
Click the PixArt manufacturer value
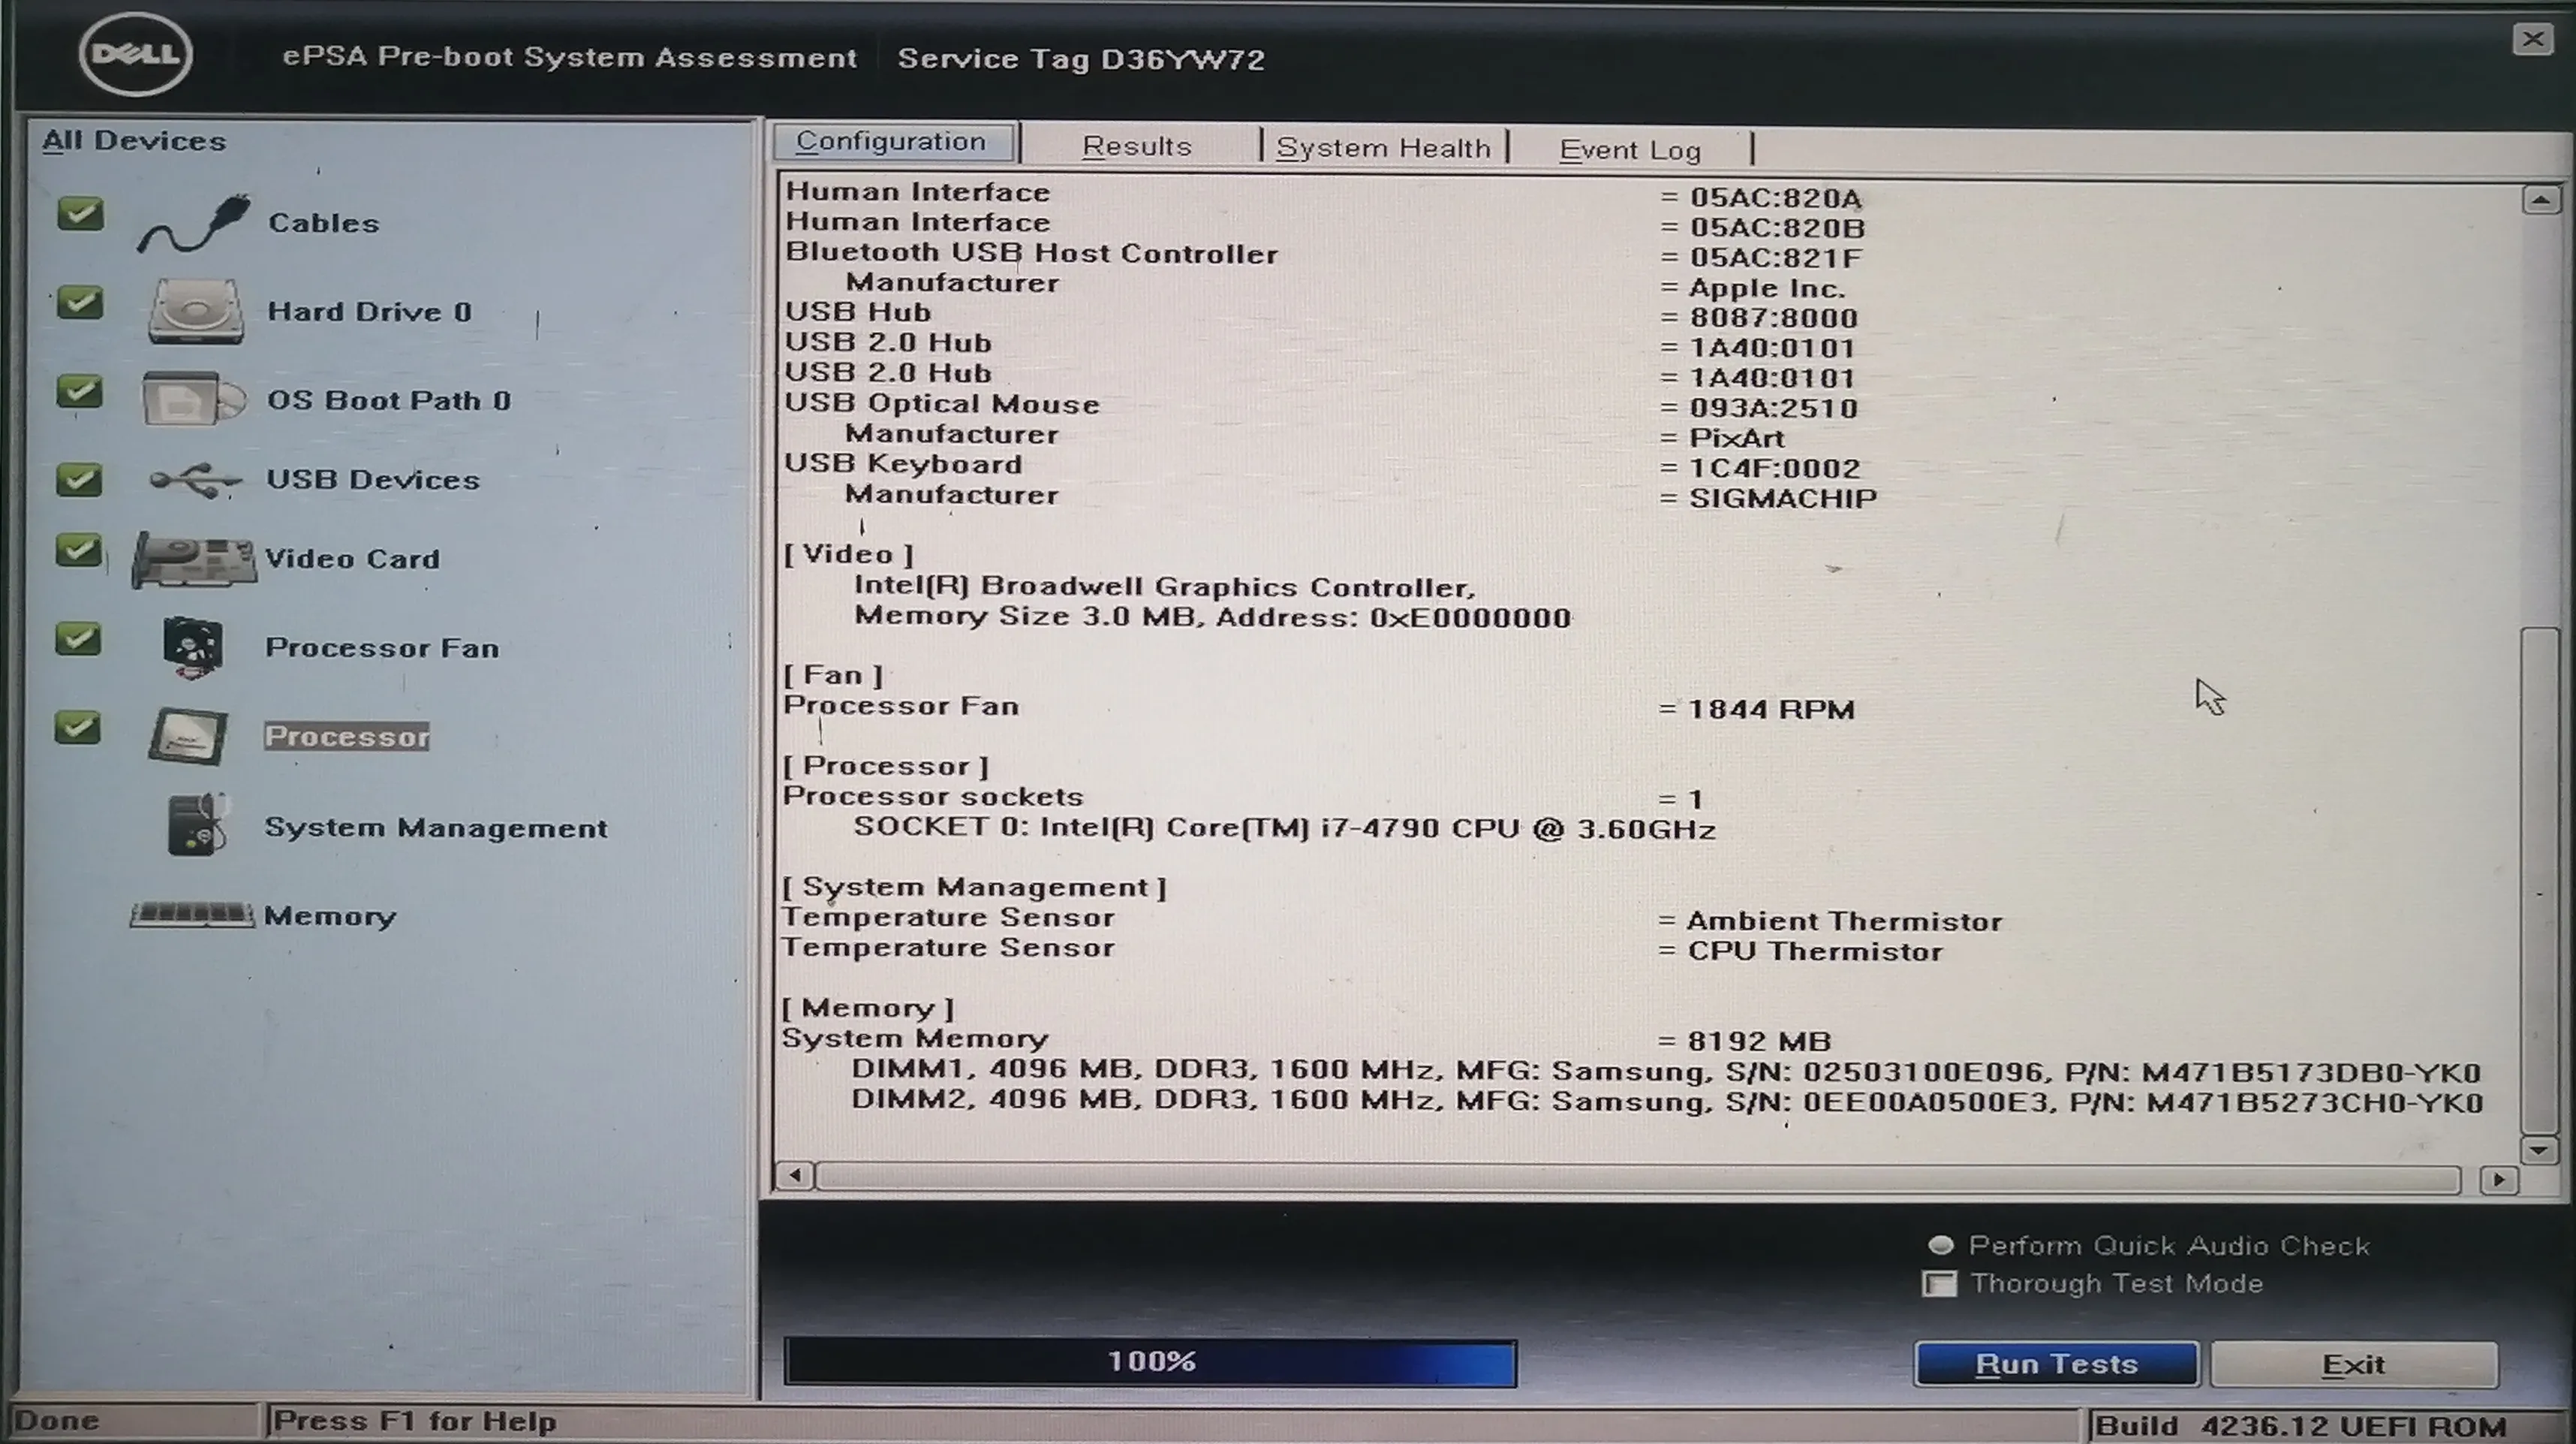pyautogui.click(x=1737, y=439)
